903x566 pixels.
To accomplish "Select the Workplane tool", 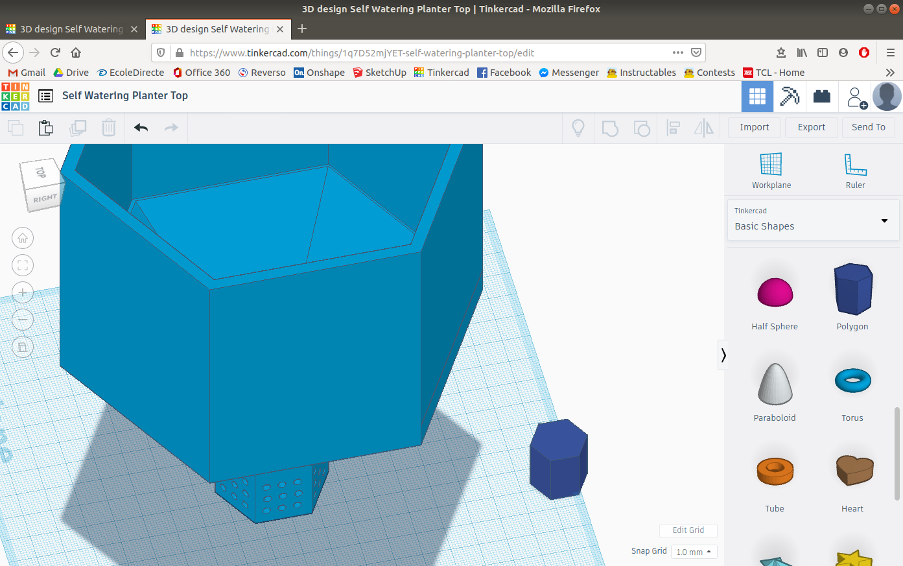I will pos(771,169).
